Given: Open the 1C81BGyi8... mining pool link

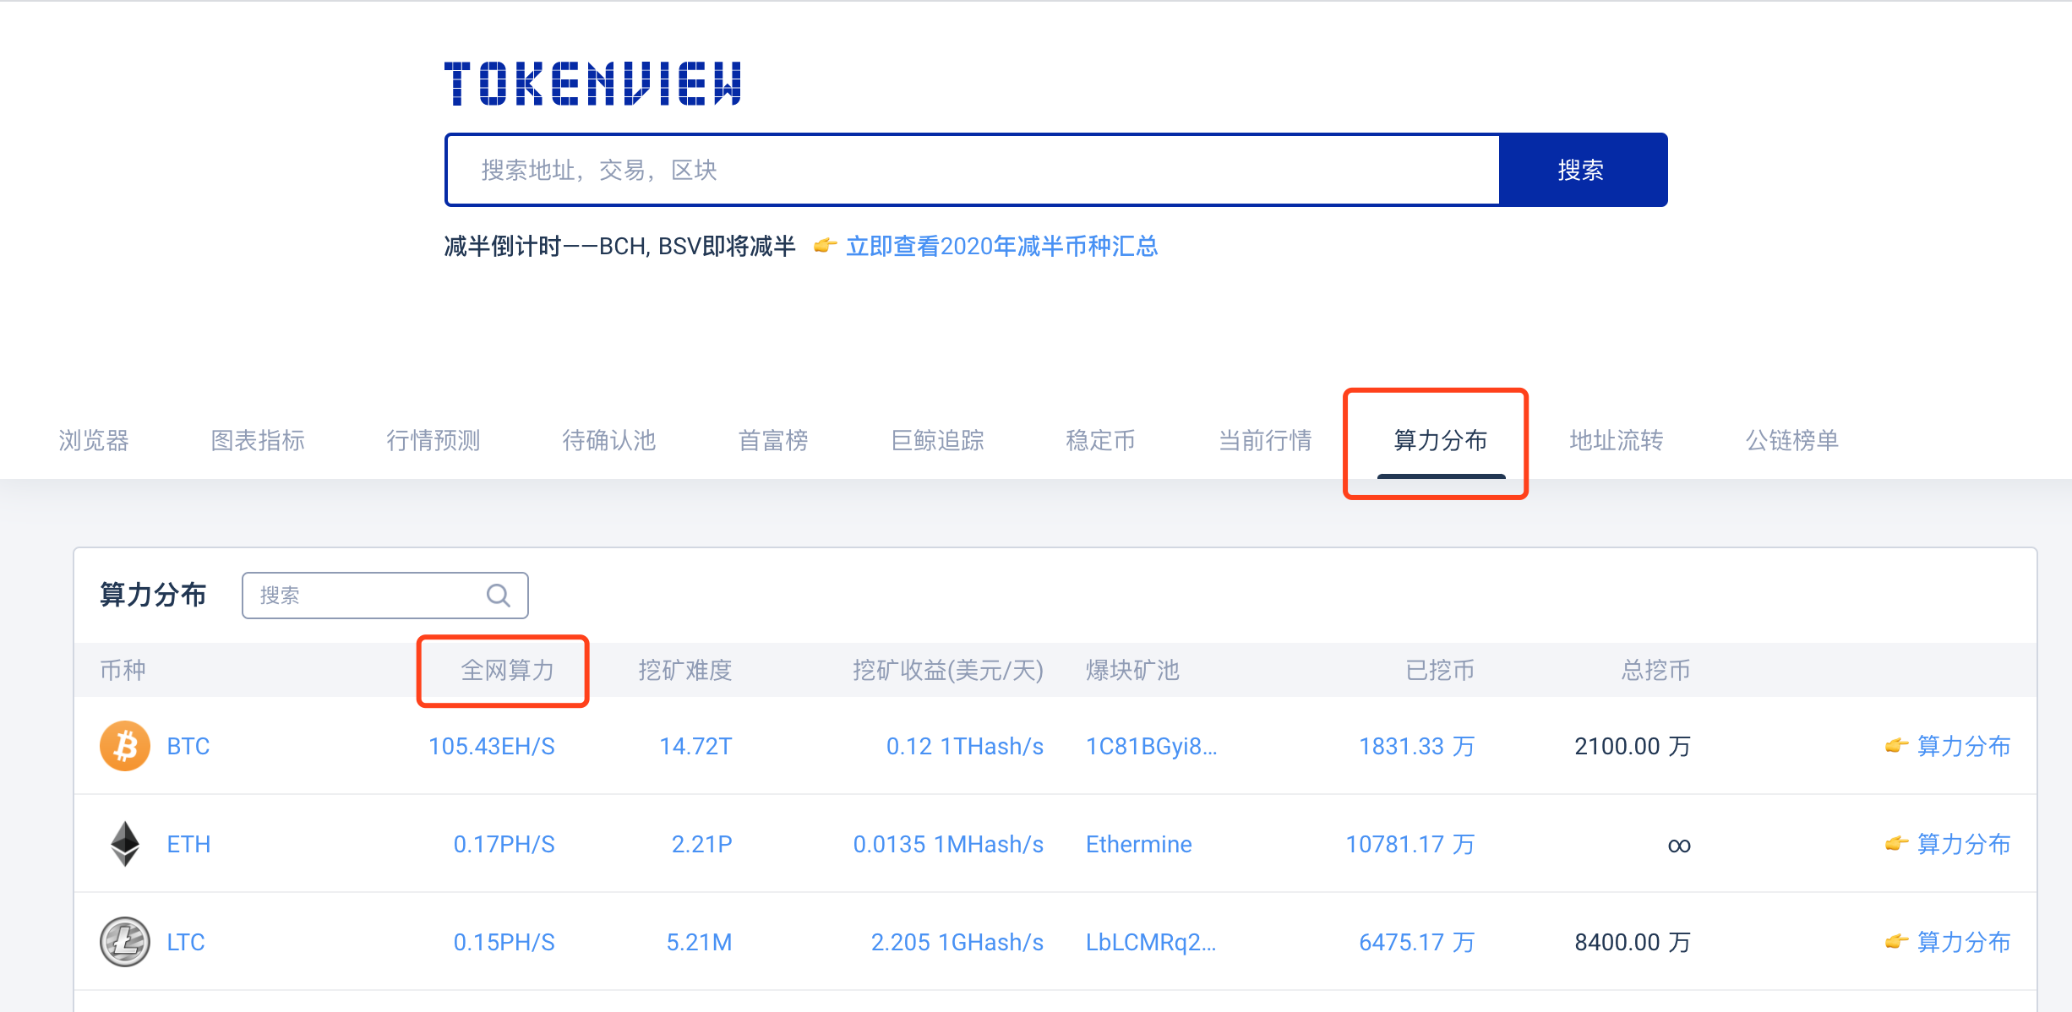Looking at the screenshot, I should click(x=1152, y=746).
